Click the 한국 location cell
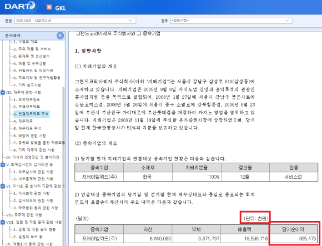The height and width of the screenshot is (246, 322). [147, 177]
